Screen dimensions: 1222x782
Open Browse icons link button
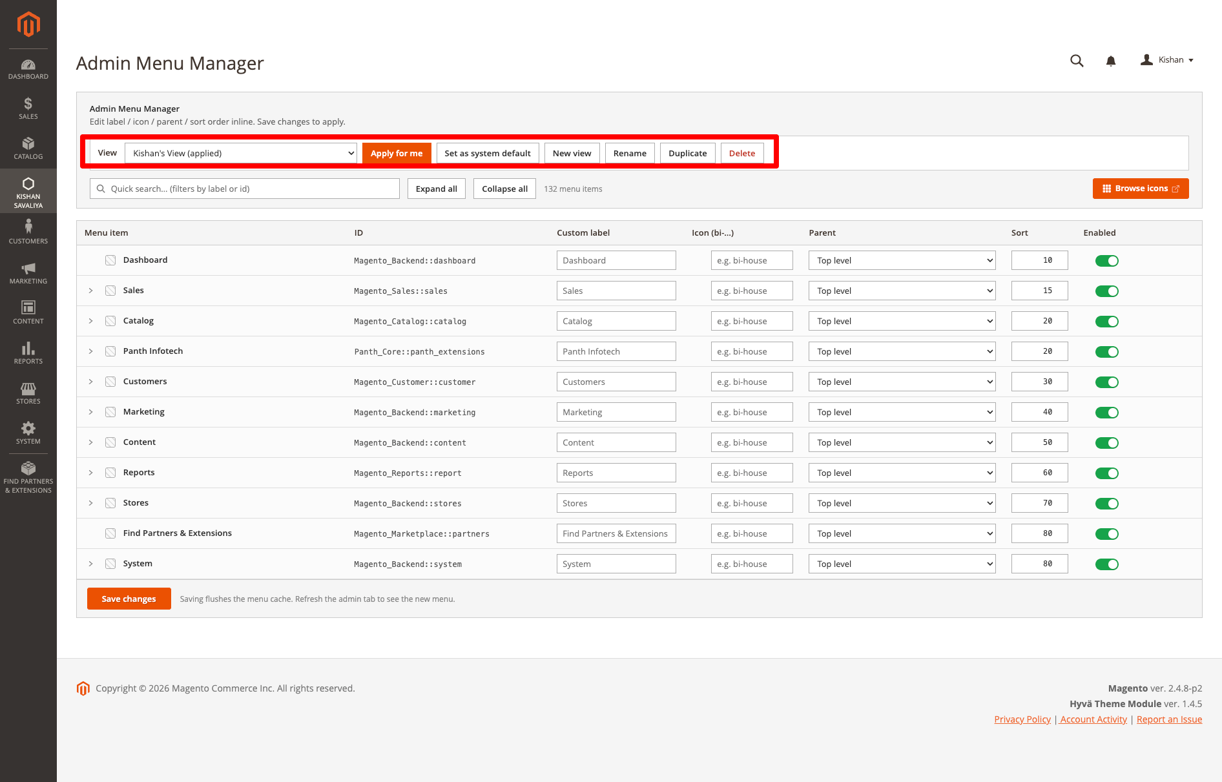point(1141,189)
